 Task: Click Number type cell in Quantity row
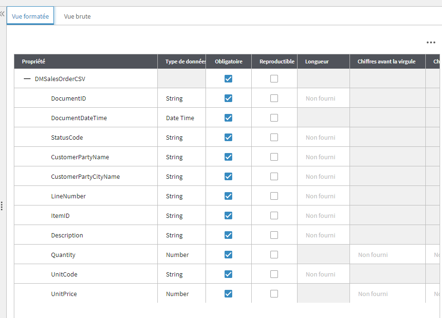pyautogui.click(x=182, y=255)
